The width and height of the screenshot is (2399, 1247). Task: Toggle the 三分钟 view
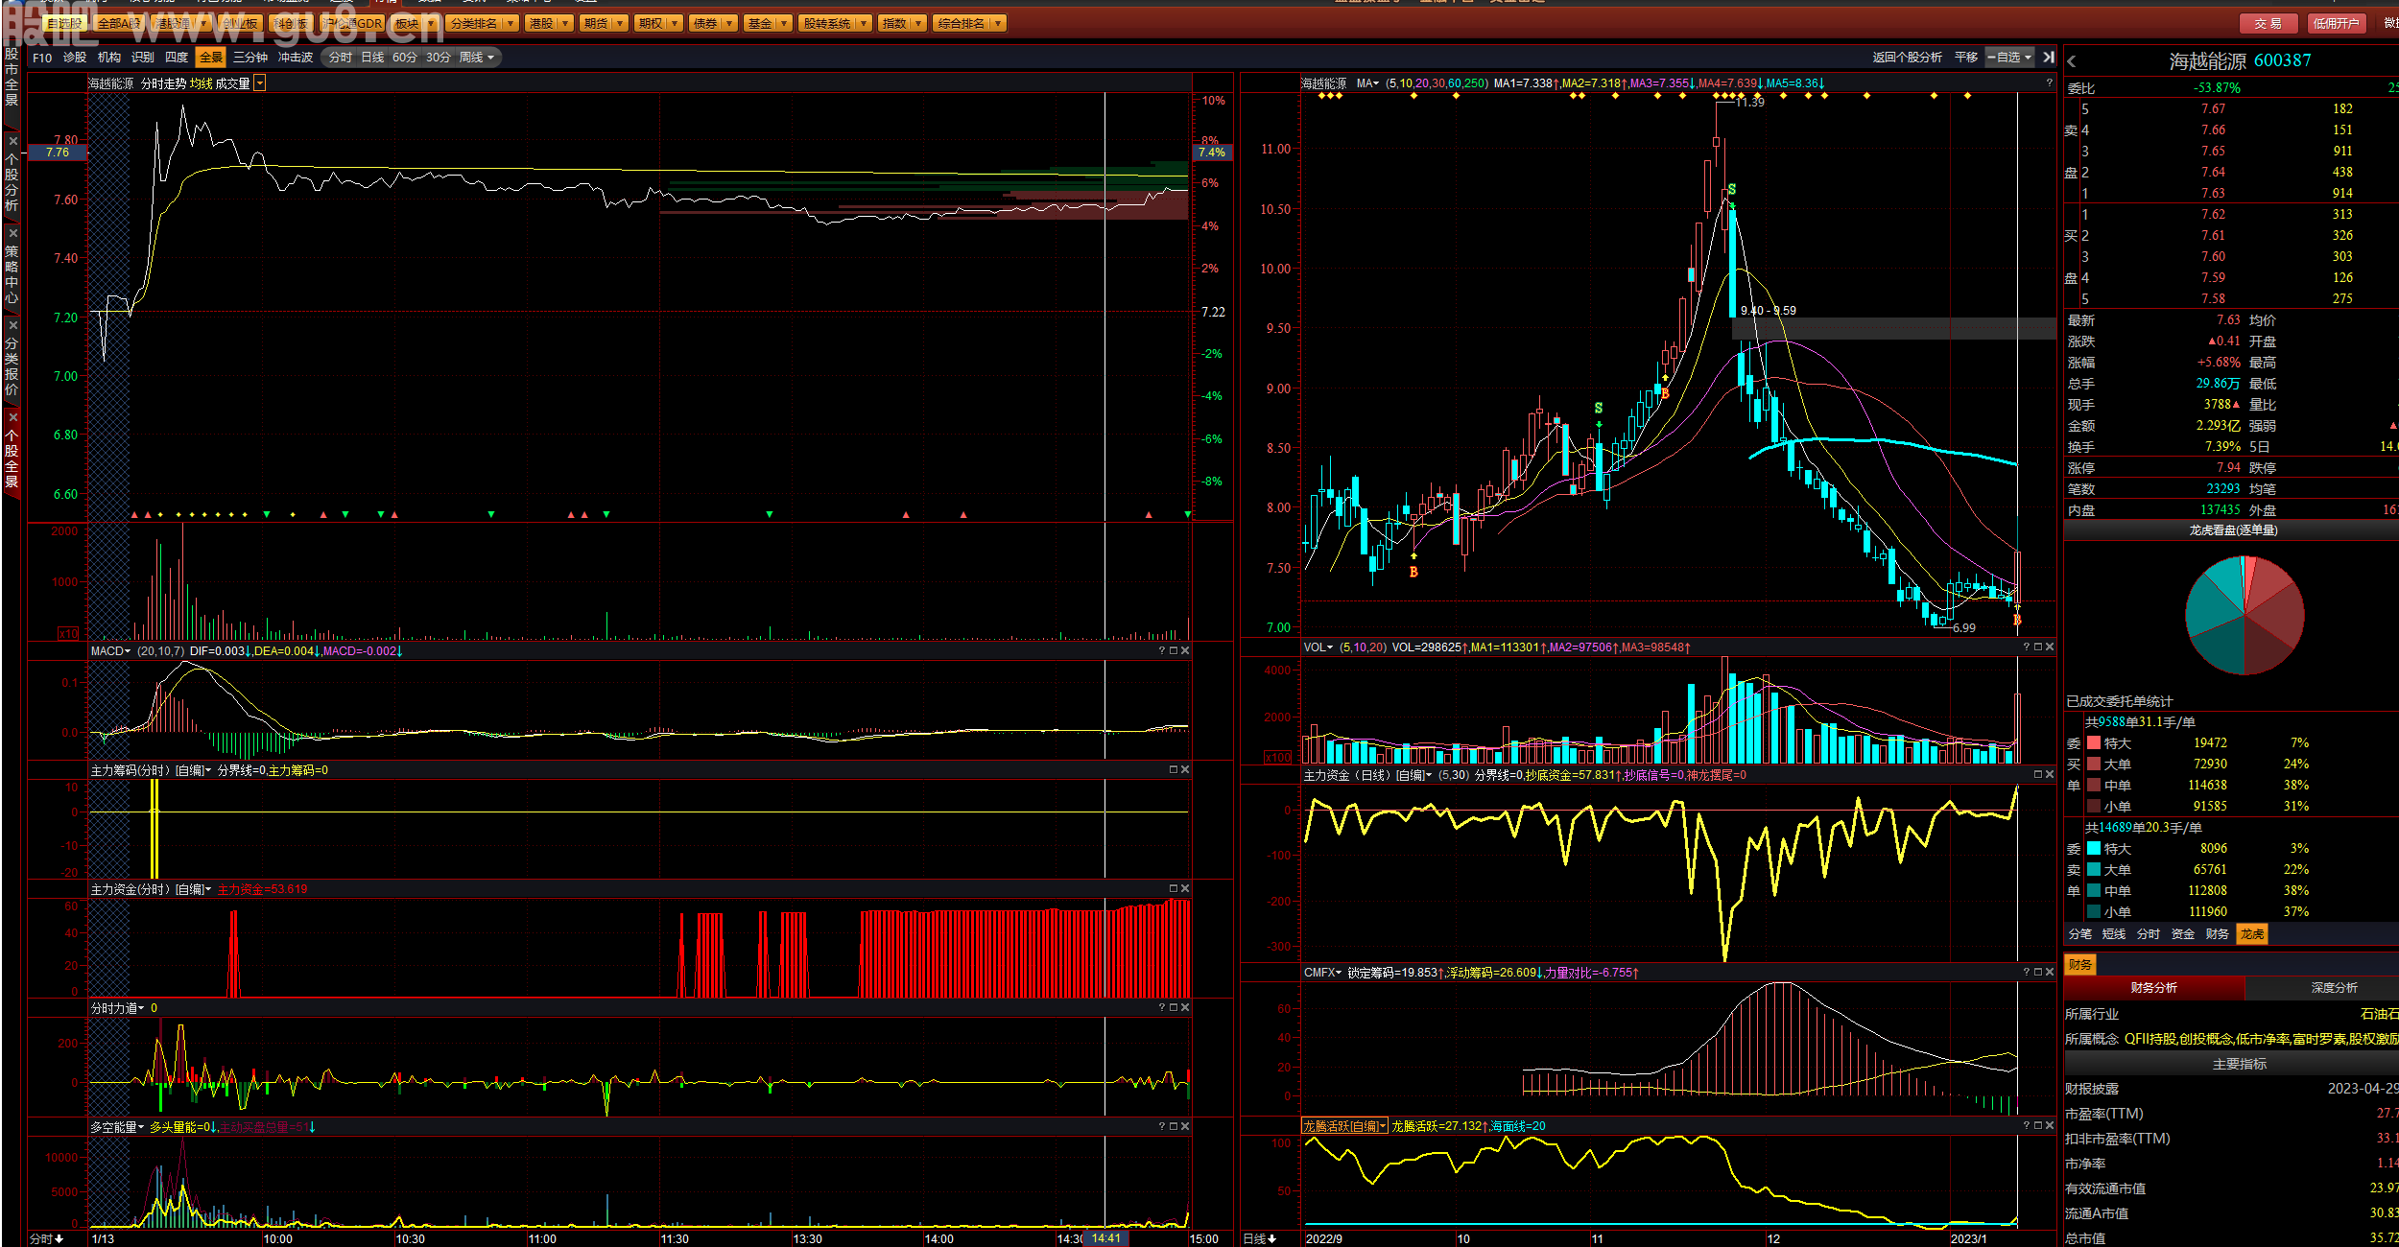pyautogui.click(x=250, y=58)
